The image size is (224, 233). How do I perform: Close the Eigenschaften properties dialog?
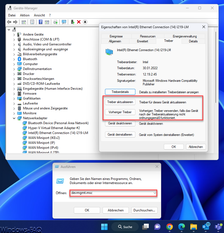click(204, 27)
